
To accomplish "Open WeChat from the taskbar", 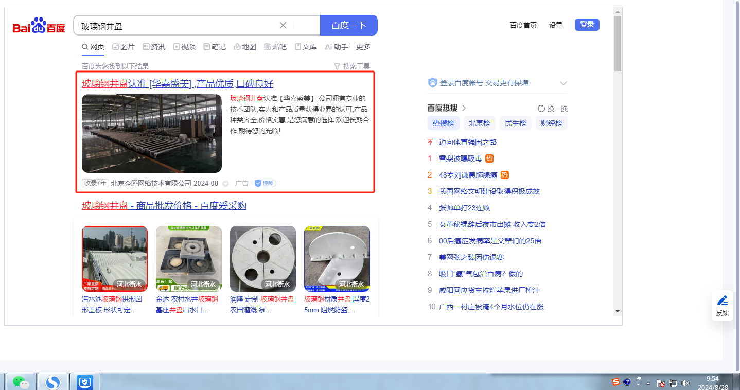I will (x=21, y=382).
